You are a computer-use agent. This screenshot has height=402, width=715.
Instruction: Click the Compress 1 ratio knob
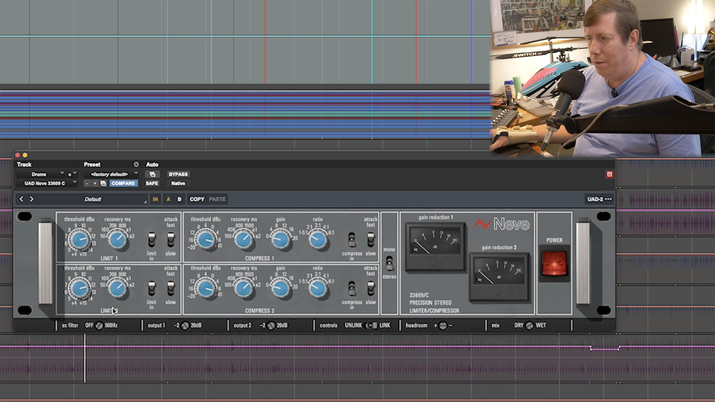coord(318,240)
